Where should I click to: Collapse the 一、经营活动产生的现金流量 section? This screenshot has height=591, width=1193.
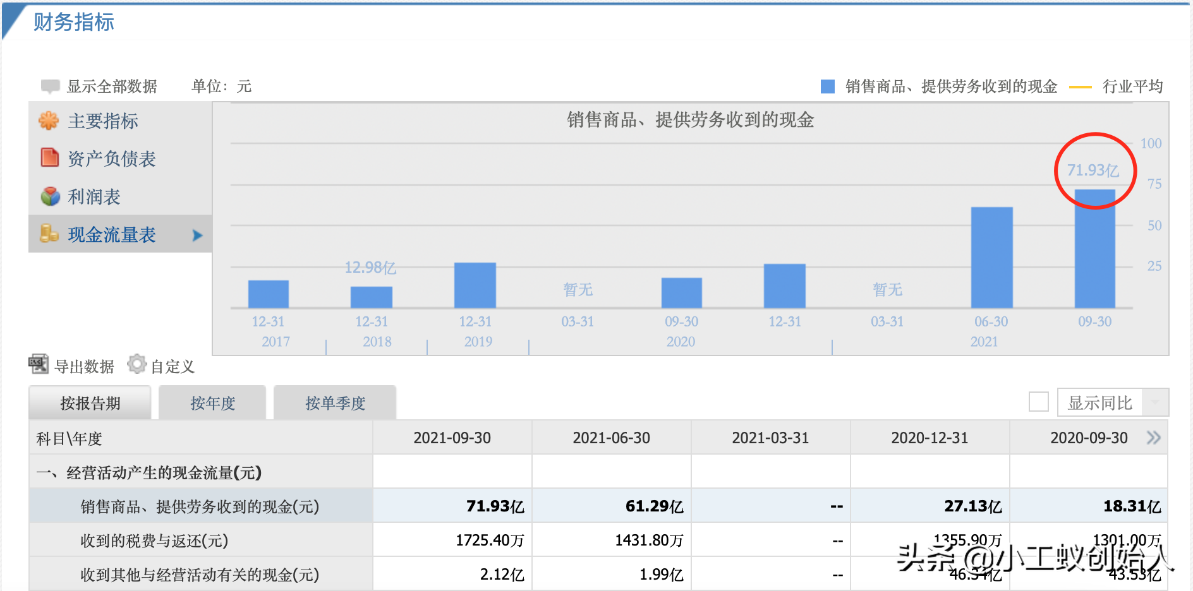[149, 472]
